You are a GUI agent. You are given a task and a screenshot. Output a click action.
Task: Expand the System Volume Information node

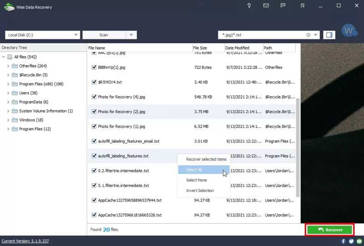tap(8, 111)
